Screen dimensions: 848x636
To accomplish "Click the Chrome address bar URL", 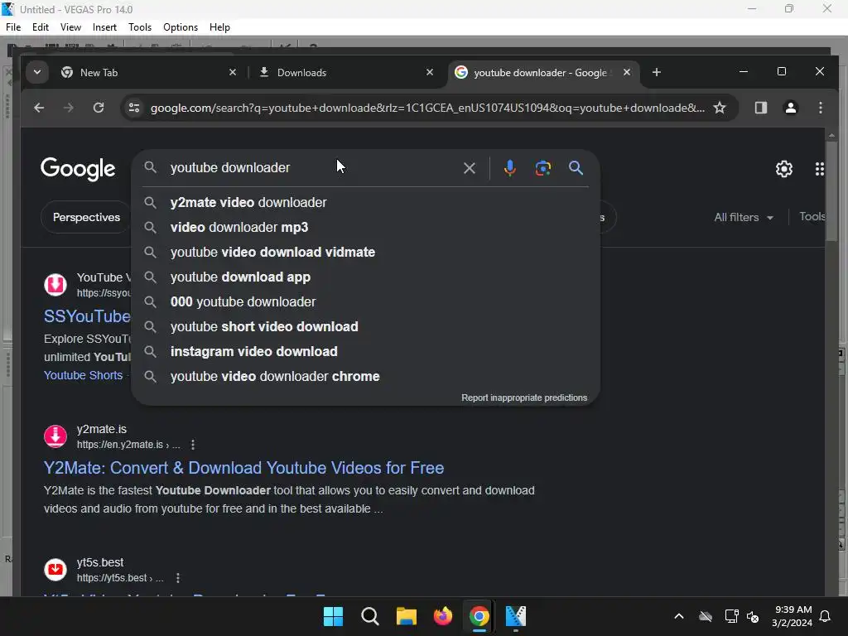I will click(x=427, y=108).
